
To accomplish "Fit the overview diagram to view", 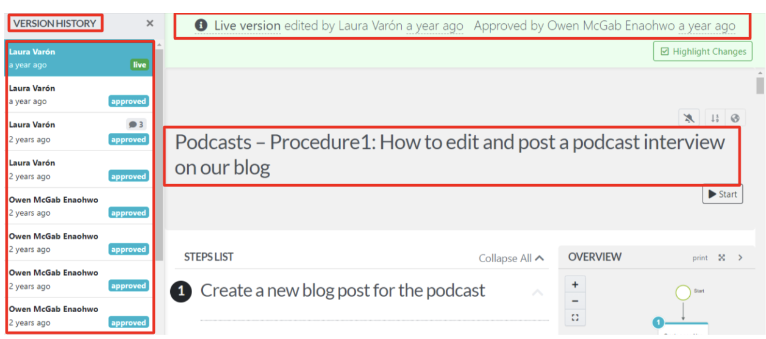I will point(574,318).
